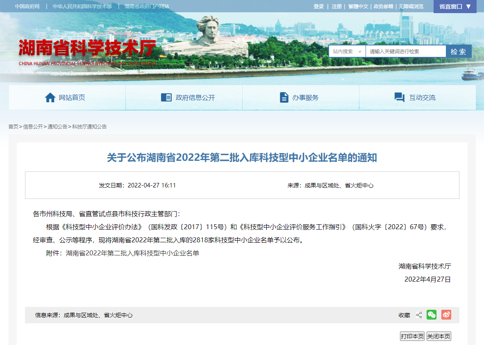The height and width of the screenshot is (345, 484).
Task: Expand the 省直窗口 chevron arrow
Action: (468, 7)
